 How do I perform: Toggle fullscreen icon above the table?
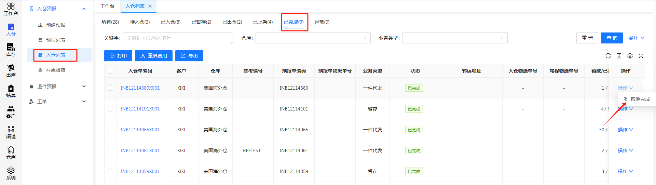[x=641, y=56]
